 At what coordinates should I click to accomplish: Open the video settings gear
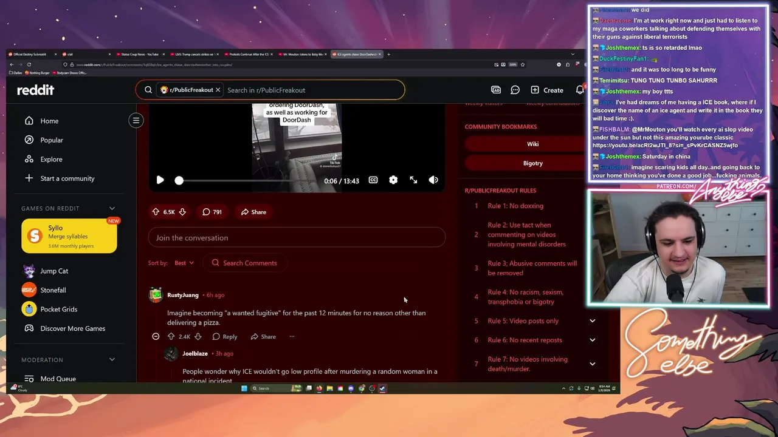pos(393,180)
